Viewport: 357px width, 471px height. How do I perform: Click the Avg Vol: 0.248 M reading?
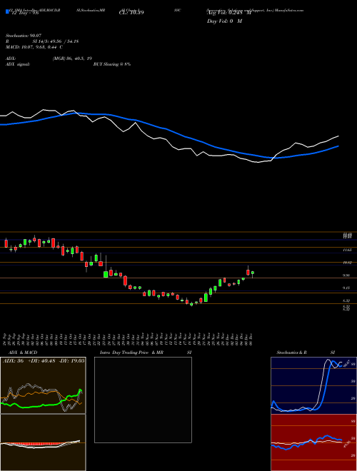coord(229,13)
